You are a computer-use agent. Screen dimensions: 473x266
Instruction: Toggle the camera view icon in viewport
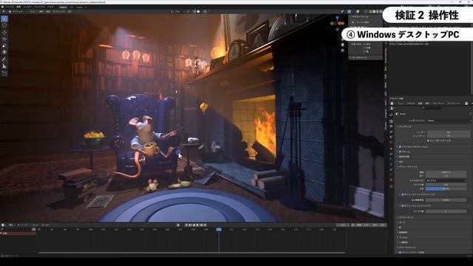pyautogui.click(x=342, y=44)
